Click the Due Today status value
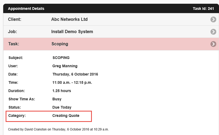This screenshot has width=219, height=135. (x=62, y=107)
